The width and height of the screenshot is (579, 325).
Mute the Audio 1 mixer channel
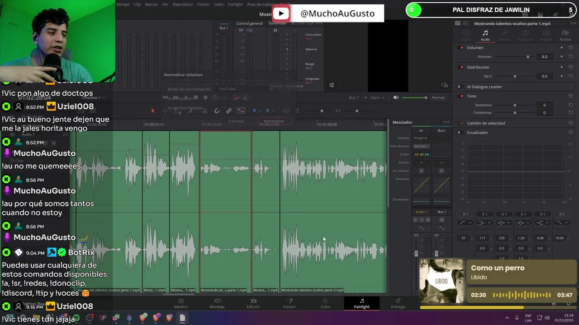[428, 220]
